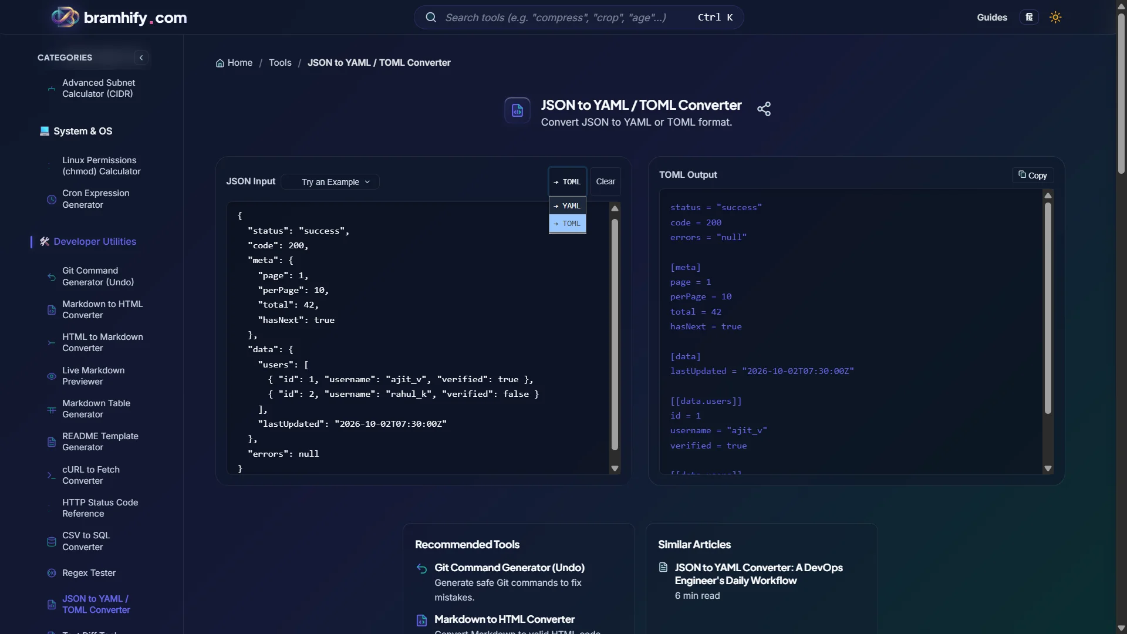
Task: Click the JSON input scrollbar down arrow
Action: (615, 468)
